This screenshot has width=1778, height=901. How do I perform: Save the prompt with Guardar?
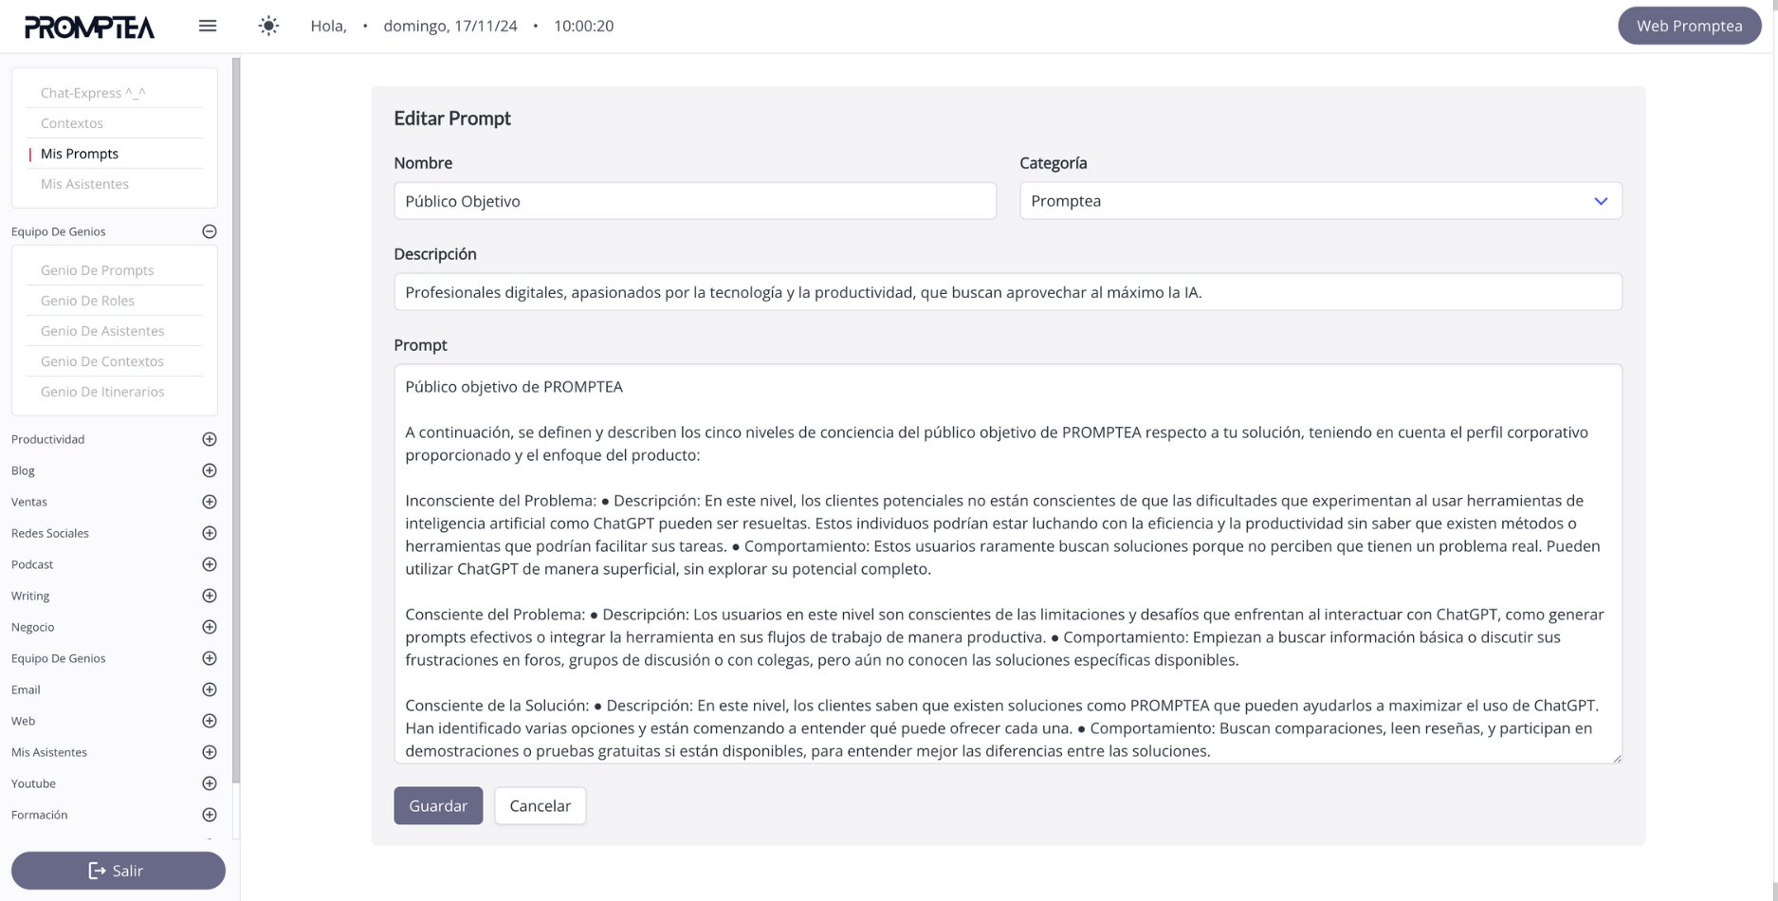[438, 805]
